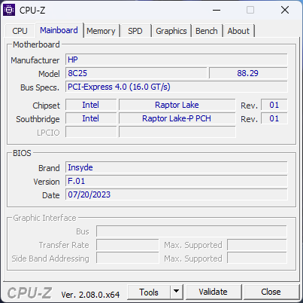Viewport: 303px width, 303px height.
Task: Click the Manufacturer field showing HP
Action: point(177,60)
